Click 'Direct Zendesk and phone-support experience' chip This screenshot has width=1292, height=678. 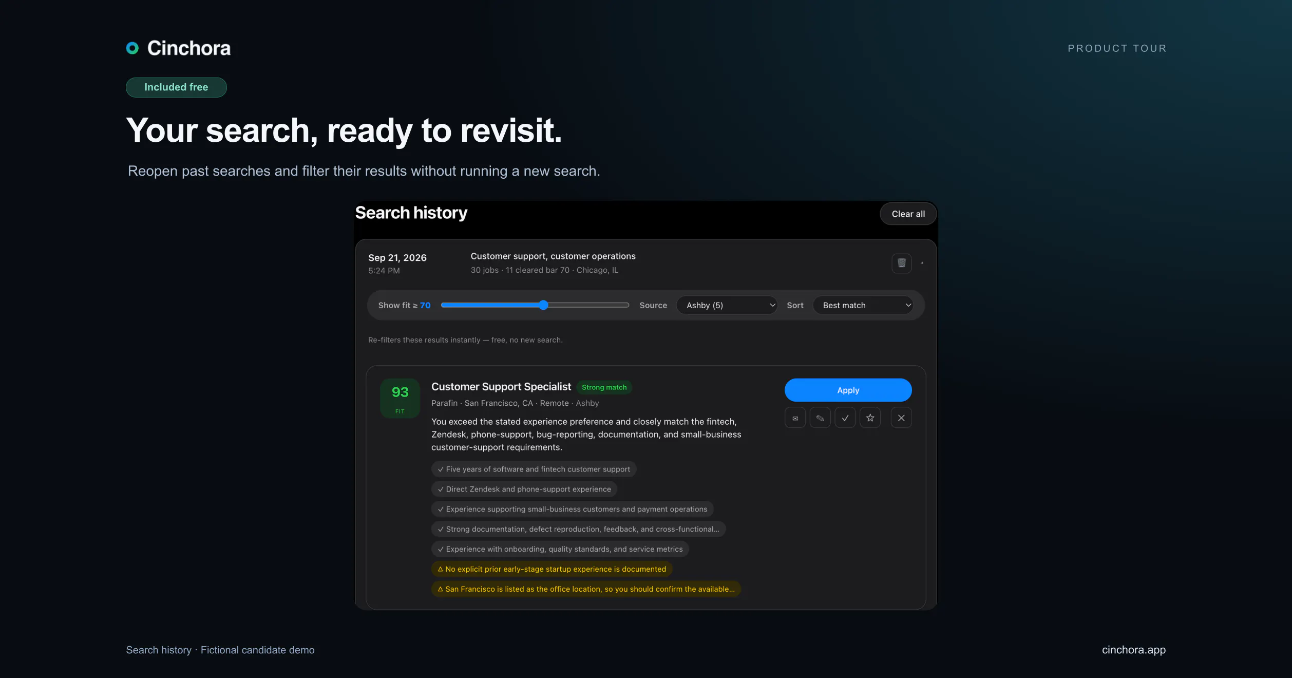pyautogui.click(x=524, y=489)
